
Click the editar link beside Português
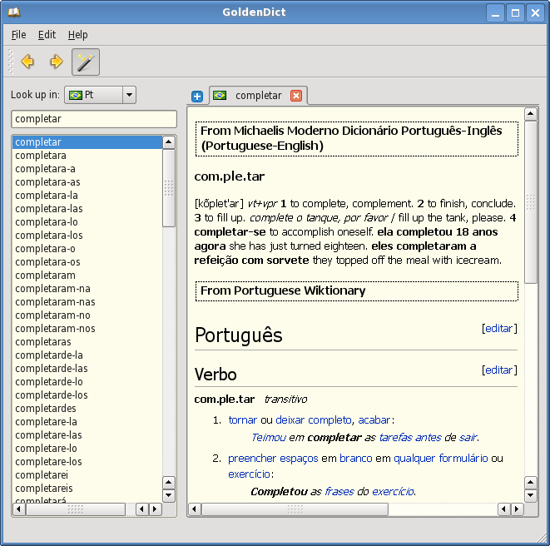(x=499, y=329)
